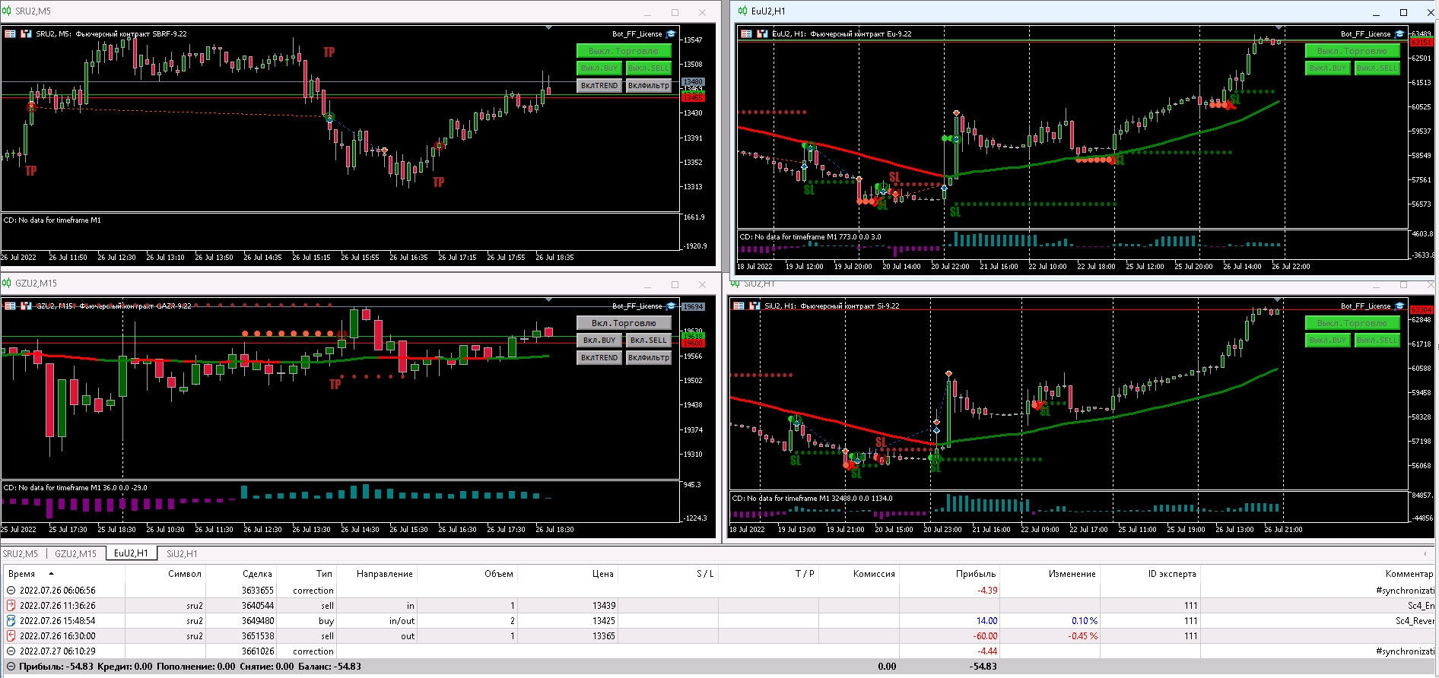The width and height of the screenshot is (1439, 678).
Task: Click Выкл.Торговлю on the EuU2,H1 chart
Action: (x=1352, y=51)
